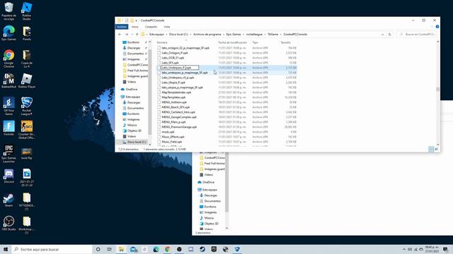Expand the address bar history dropdown
The width and height of the screenshot is (453, 254).
tap(382, 35)
